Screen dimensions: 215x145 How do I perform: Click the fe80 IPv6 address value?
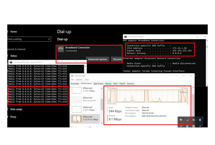(x=154, y=116)
